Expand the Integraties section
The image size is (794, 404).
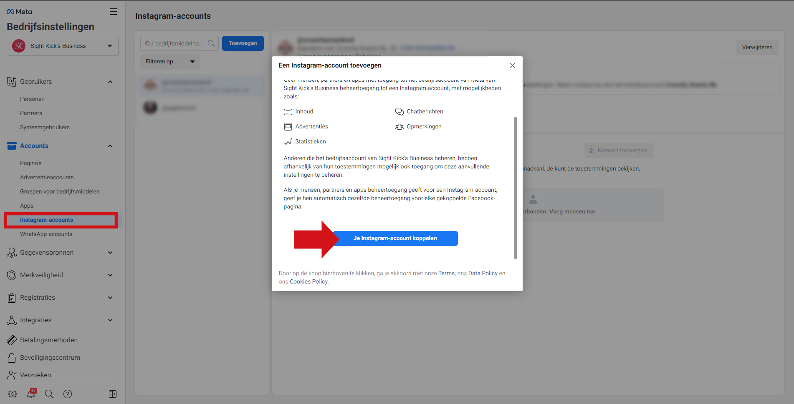click(x=110, y=320)
